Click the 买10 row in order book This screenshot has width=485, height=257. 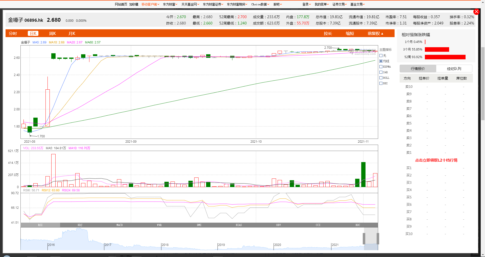pos(436,234)
